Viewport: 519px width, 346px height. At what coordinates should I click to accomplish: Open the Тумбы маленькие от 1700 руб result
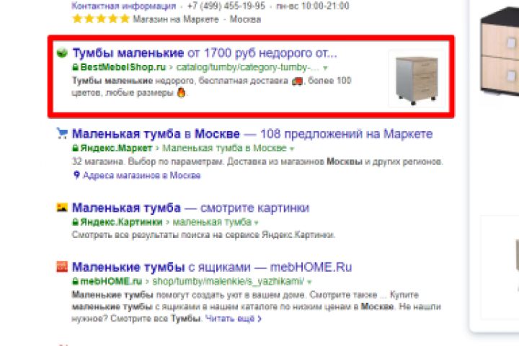205,53
